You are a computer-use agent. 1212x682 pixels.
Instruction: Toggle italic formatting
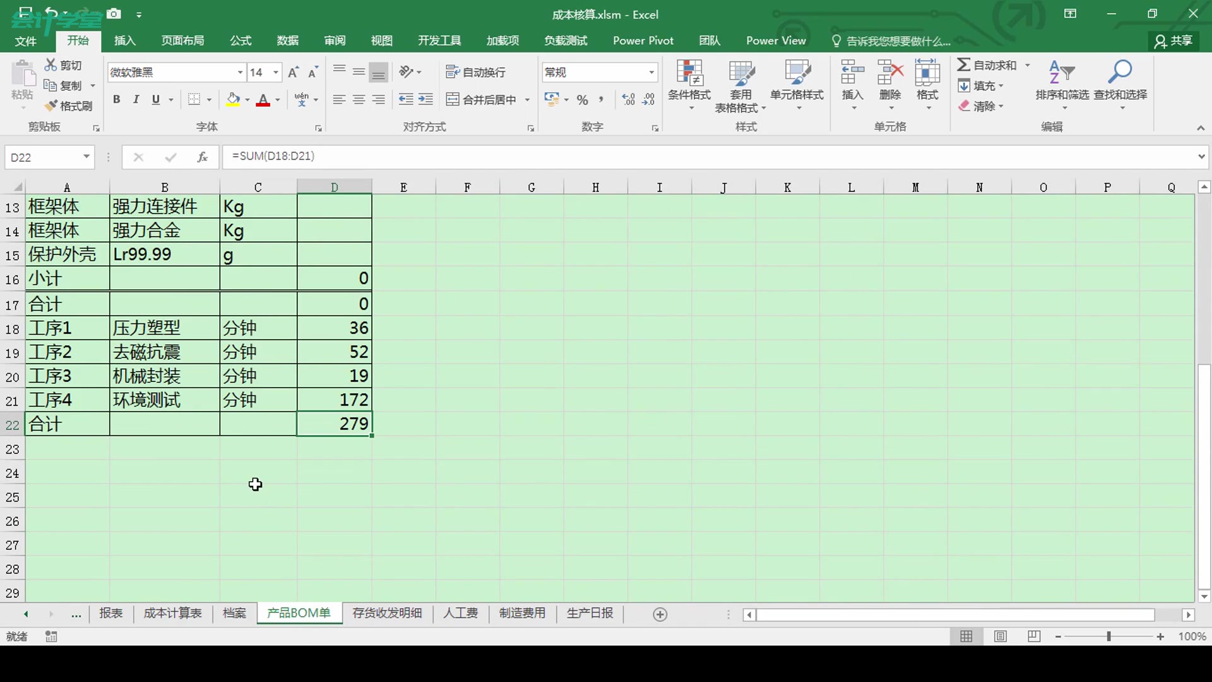(136, 100)
